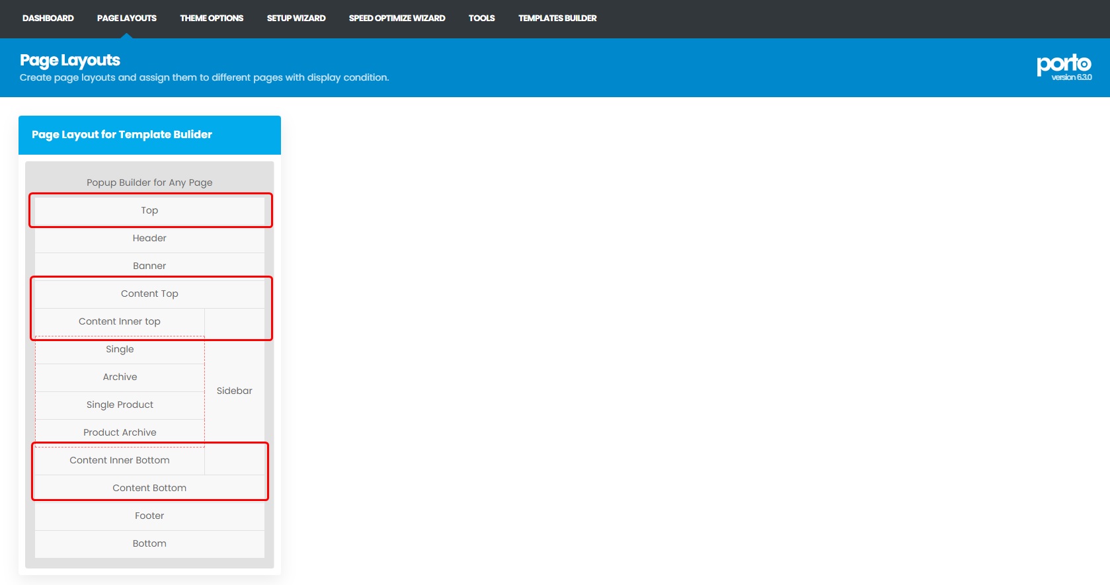This screenshot has height=585, width=1110.
Task: Select the Footer layout block
Action: tap(149, 516)
